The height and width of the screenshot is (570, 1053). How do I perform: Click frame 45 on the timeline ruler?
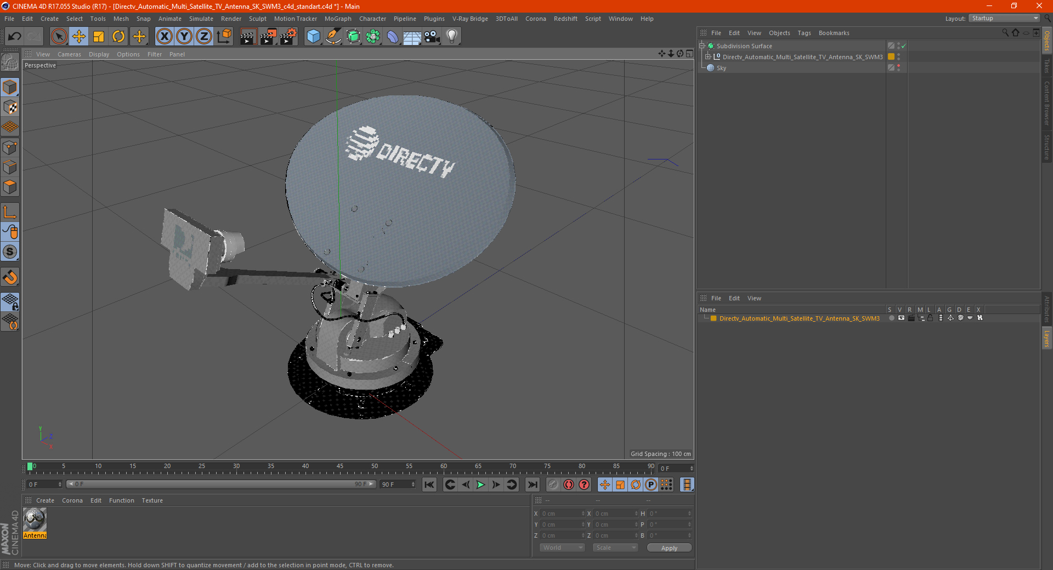[340, 466]
